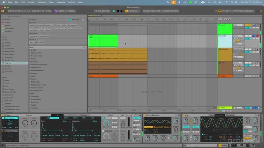Open User Library under Places
Image resolution: width=264 pixels, height=148 pixels.
9,89
